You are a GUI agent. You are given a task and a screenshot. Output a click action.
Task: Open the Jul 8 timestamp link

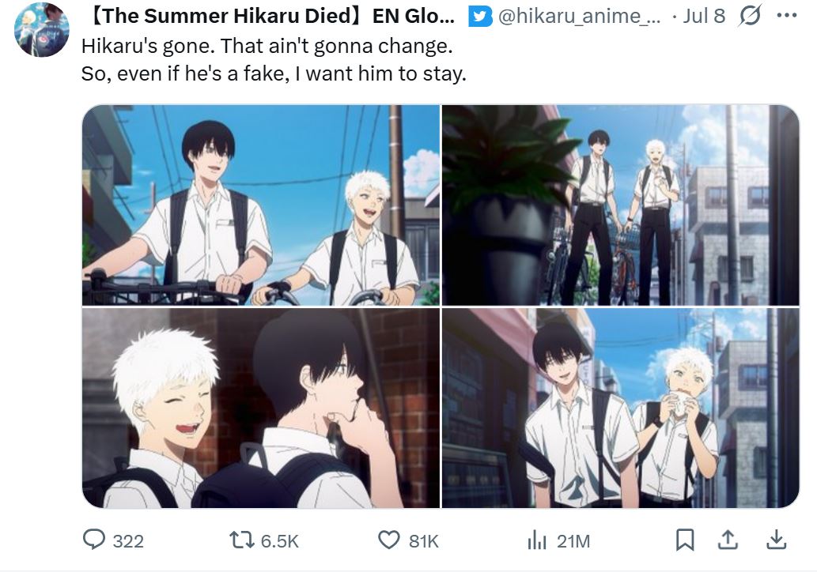coord(704,16)
